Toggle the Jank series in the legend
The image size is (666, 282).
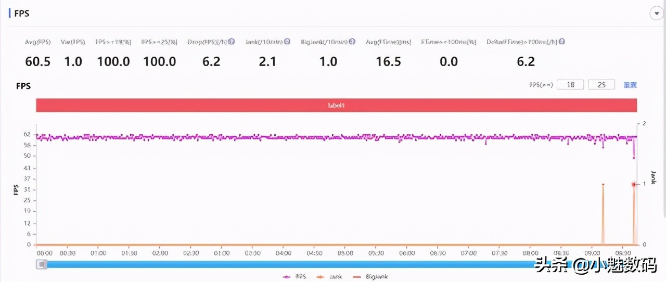click(x=329, y=277)
